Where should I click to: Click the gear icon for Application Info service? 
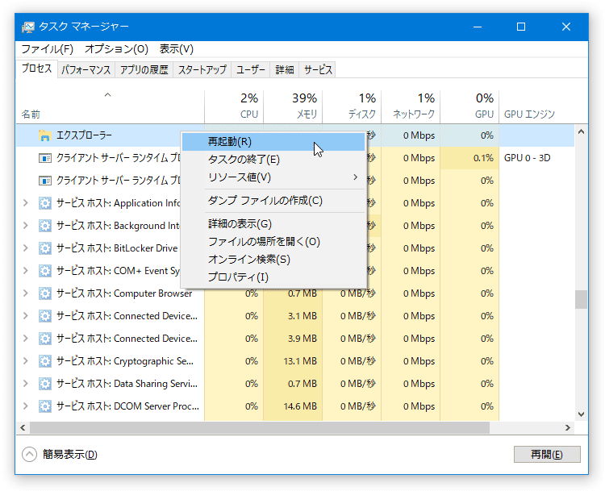(x=44, y=203)
